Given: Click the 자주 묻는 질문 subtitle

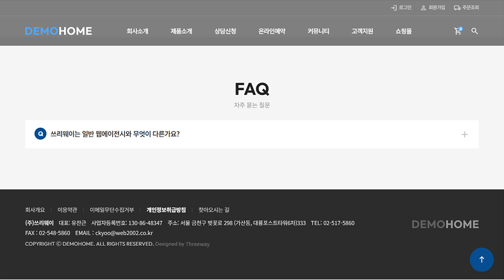Looking at the screenshot, I should 252,105.
